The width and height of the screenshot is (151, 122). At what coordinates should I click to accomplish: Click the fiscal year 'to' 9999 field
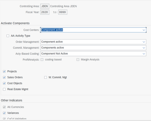[63, 12]
